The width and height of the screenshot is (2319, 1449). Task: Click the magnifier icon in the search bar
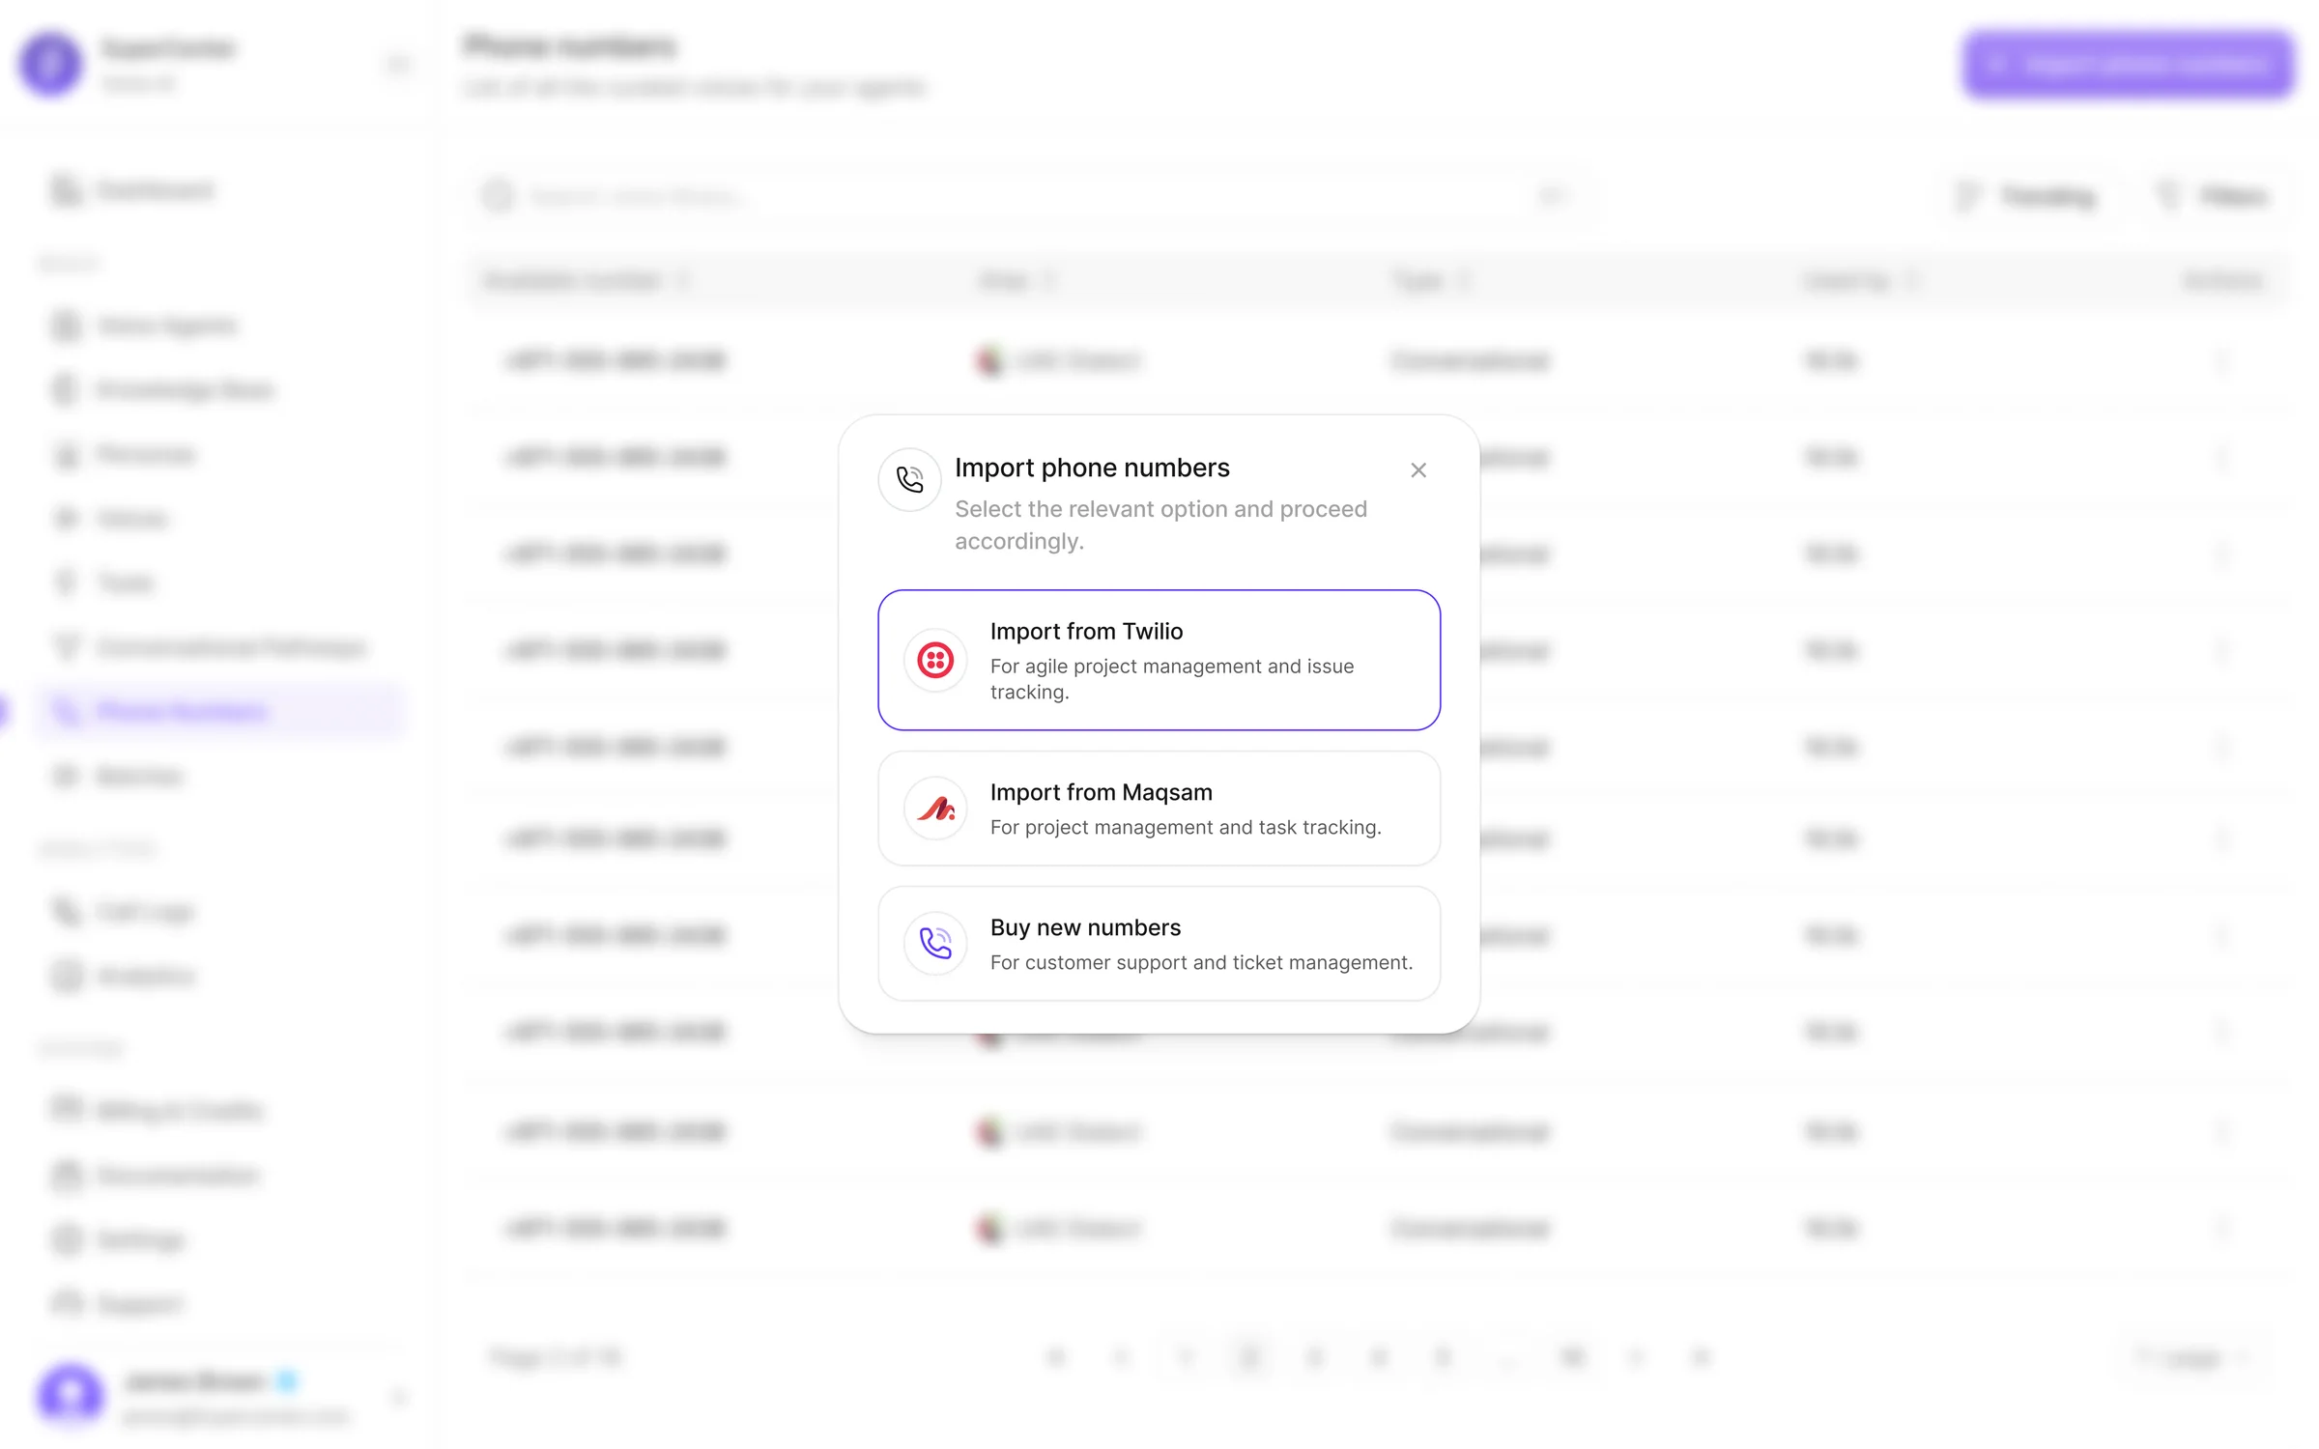pyautogui.click(x=498, y=195)
